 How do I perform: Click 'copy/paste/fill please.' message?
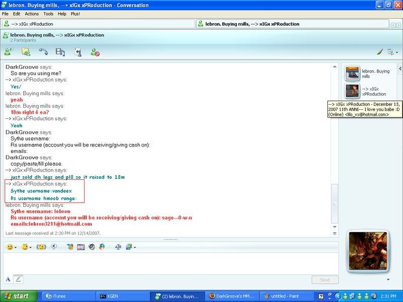pos(36,164)
